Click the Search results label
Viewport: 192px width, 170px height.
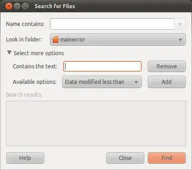pos(24,95)
